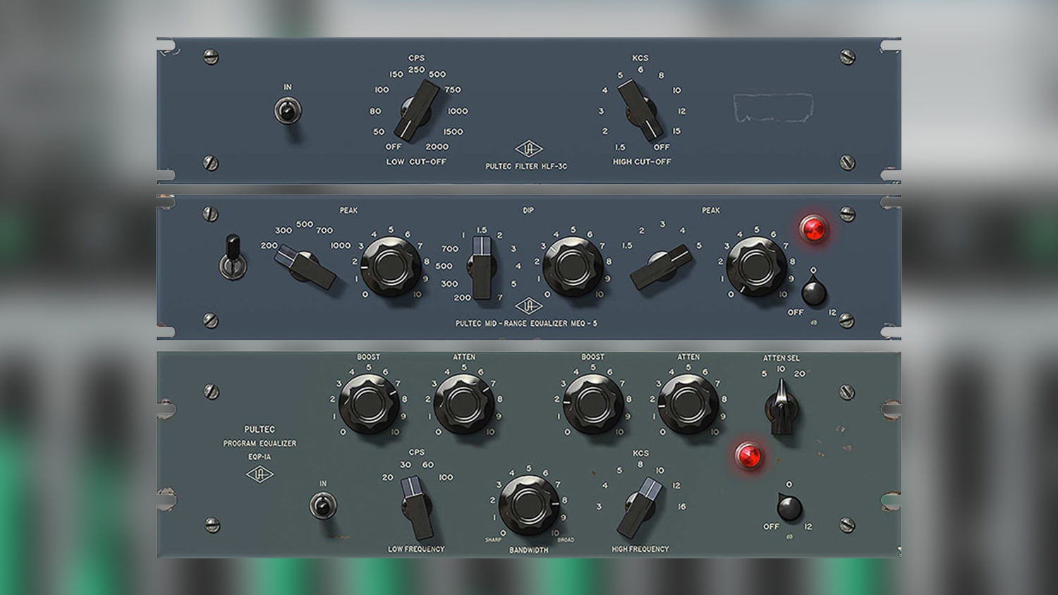The width and height of the screenshot is (1058, 595).
Task: Adjust the MEQ-5 high peak boost knob
Action: 755,266
